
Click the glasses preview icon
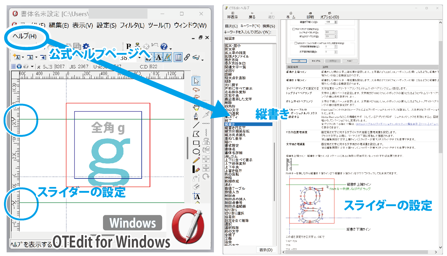[196, 57]
